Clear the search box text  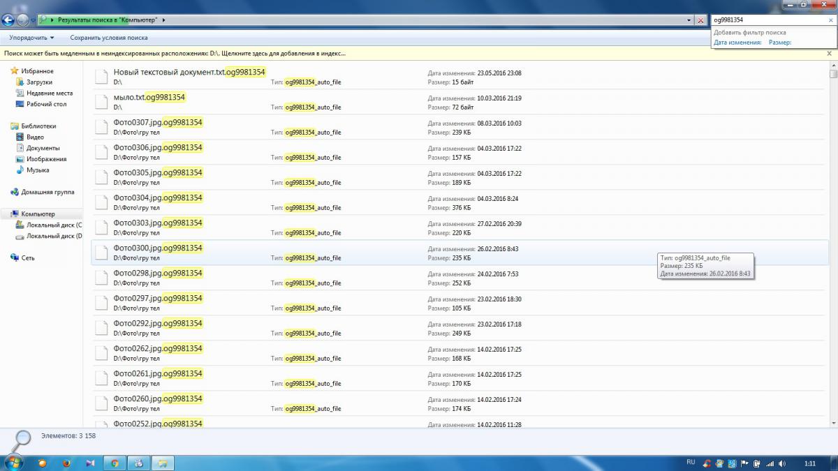830,20
